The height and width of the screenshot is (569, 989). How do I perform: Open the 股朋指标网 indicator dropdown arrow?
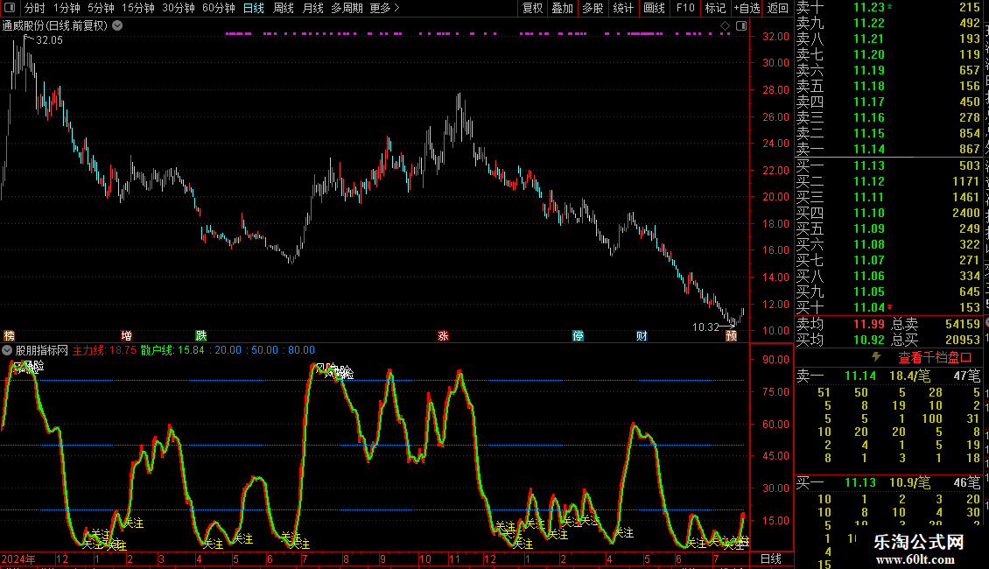(7, 350)
